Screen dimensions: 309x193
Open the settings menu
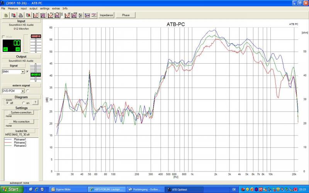tap(45, 8)
